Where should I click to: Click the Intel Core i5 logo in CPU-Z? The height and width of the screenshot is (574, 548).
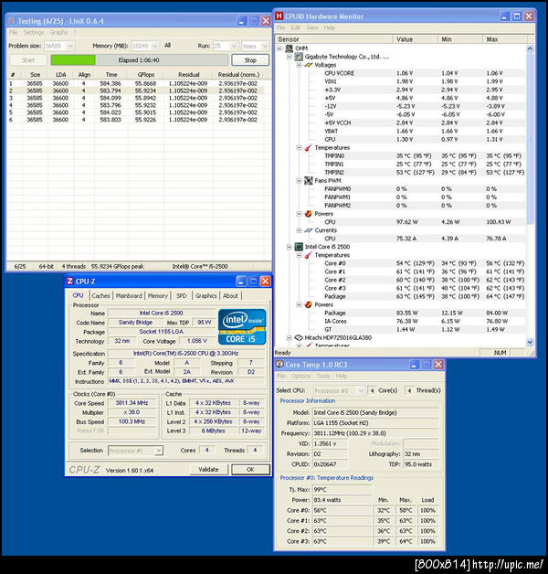pyautogui.click(x=242, y=327)
